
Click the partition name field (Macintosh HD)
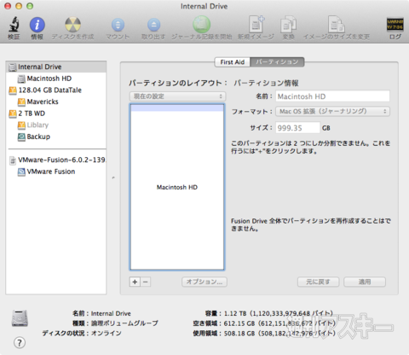[332, 96]
